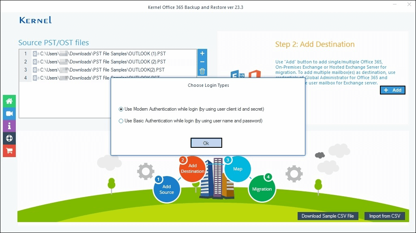Click the Kernel logo
Viewport: 416px width, 233px height.
click(36, 20)
